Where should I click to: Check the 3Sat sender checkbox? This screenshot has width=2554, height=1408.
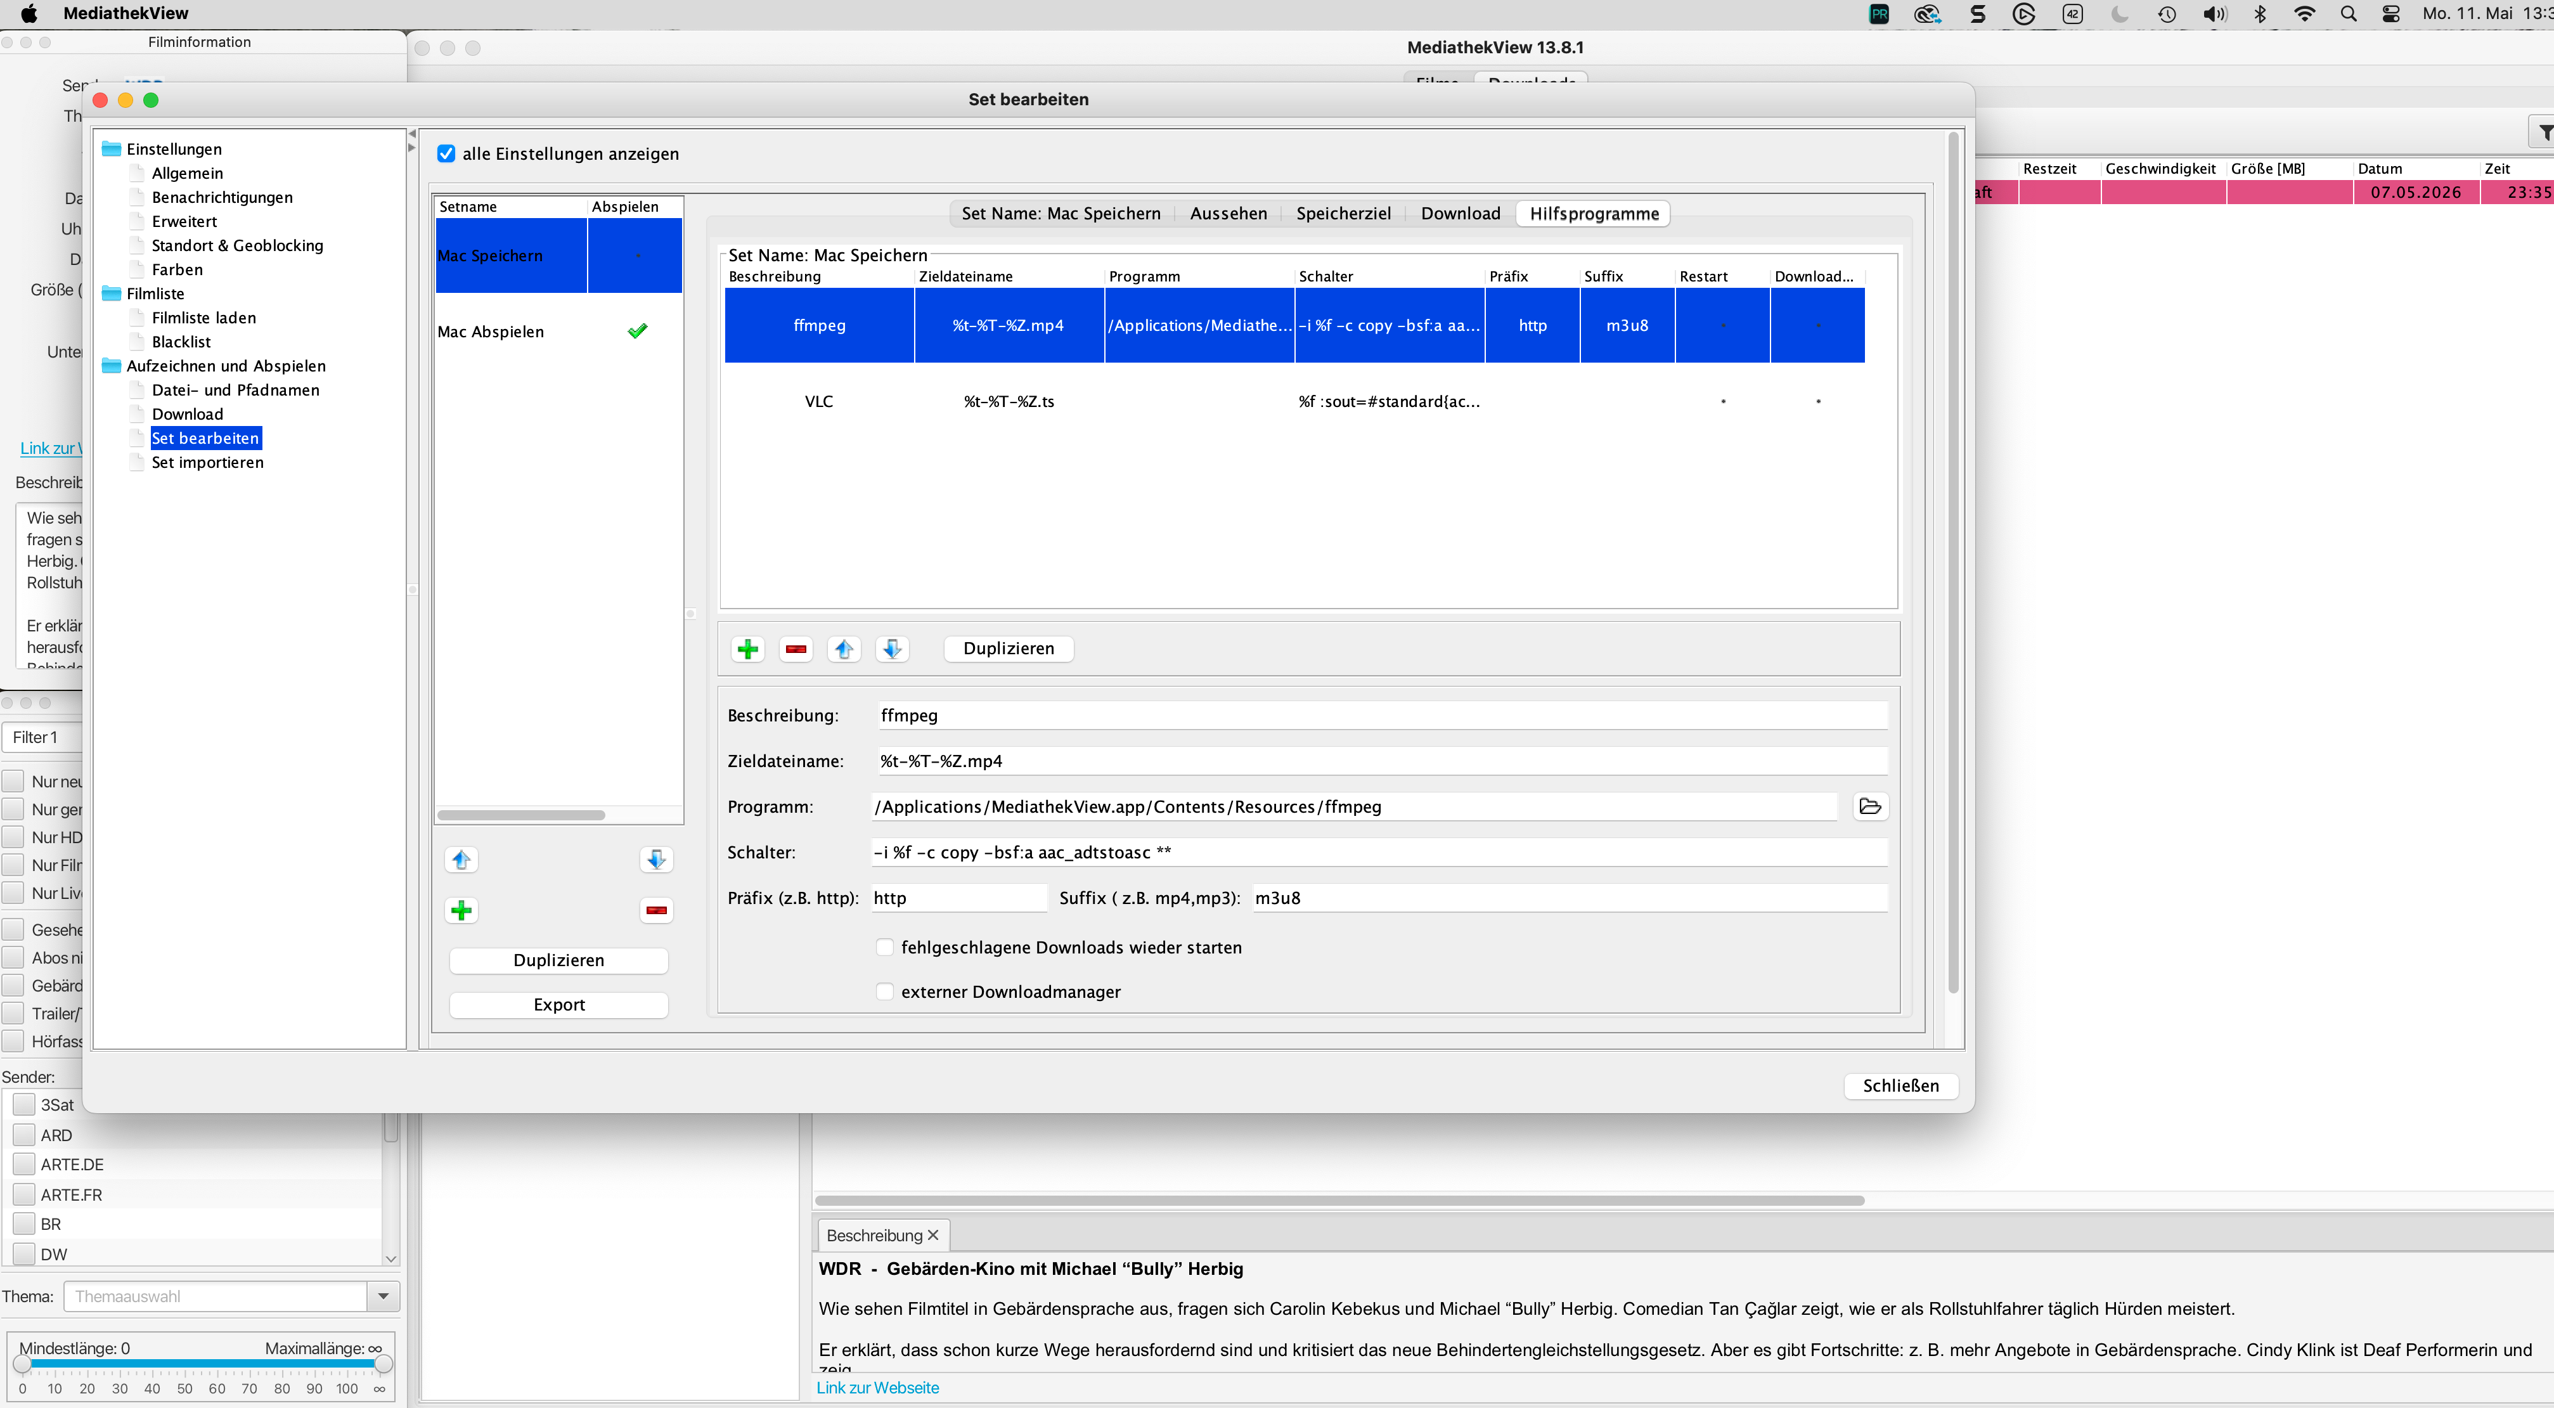[24, 1104]
